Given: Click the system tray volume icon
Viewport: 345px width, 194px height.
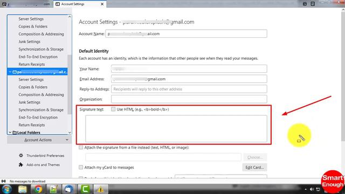Looking at the screenshot, I should [312, 189].
